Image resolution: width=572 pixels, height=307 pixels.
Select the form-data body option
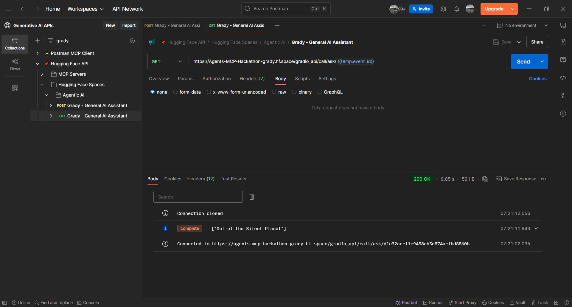(175, 92)
